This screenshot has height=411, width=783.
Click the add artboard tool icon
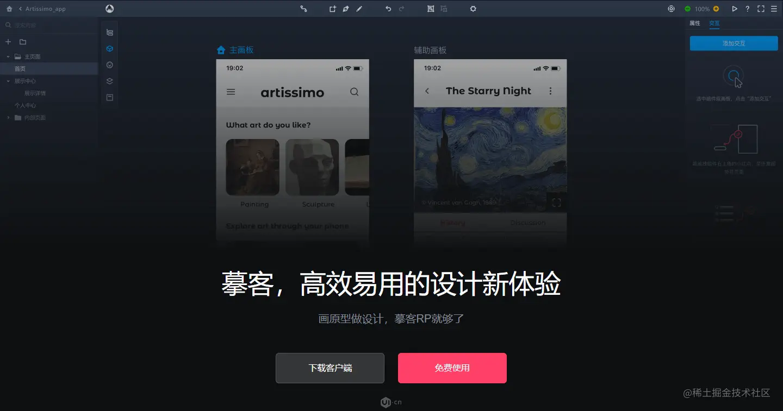point(332,9)
